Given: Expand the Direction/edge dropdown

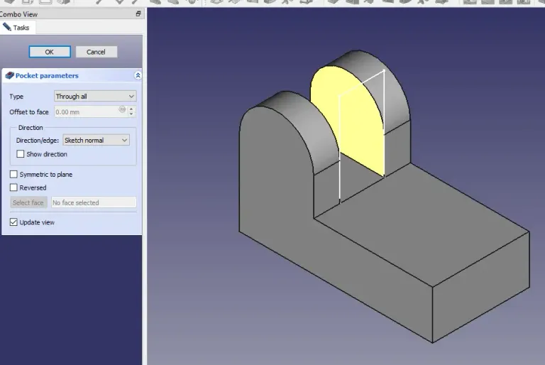Looking at the screenshot, I should (96, 141).
